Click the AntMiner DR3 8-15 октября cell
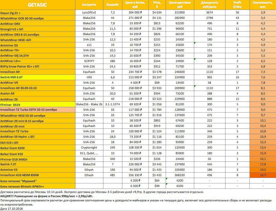 [x=38, y=35]
